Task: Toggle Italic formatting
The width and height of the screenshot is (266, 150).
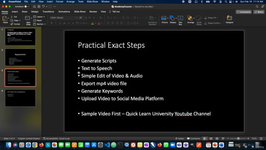Action: coord(56,23)
